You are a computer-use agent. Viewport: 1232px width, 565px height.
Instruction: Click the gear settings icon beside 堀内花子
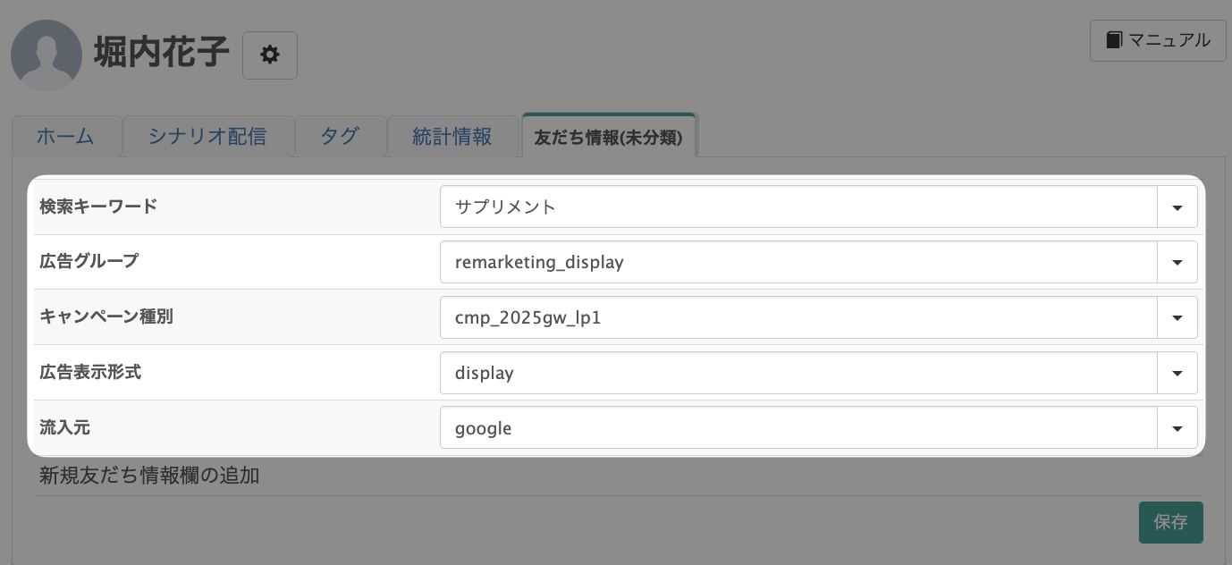(x=269, y=55)
